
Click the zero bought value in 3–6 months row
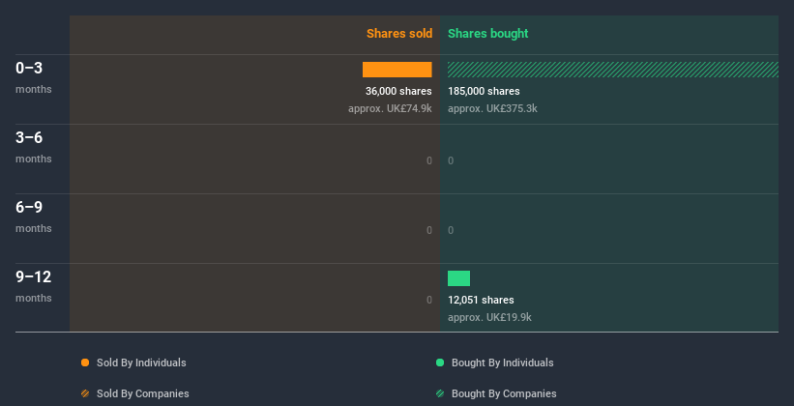point(451,161)
